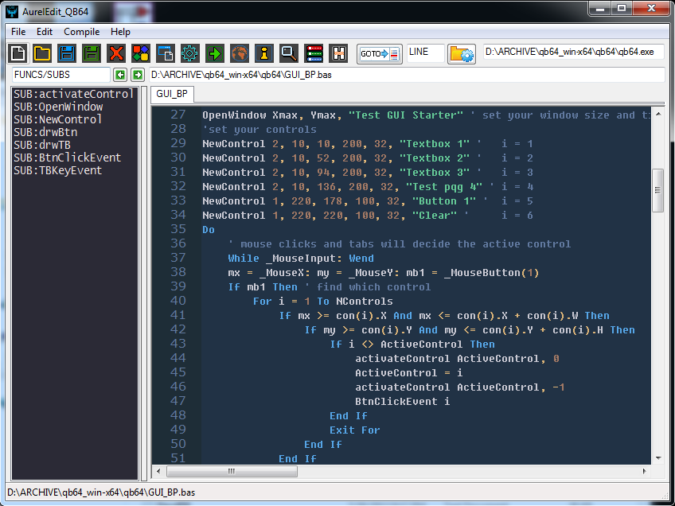Viewport: 675px width, 506px height.
Task: Click the editor scroll down arrow
Action: tap(658, 458)
